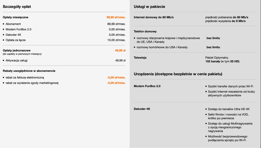The image size is (261, 148).
Task: Select the Aktywacja usługi fee item
Action: click(16, 61)
